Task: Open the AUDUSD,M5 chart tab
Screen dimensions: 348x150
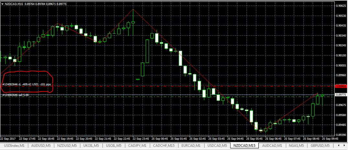Action: [41, 145]
